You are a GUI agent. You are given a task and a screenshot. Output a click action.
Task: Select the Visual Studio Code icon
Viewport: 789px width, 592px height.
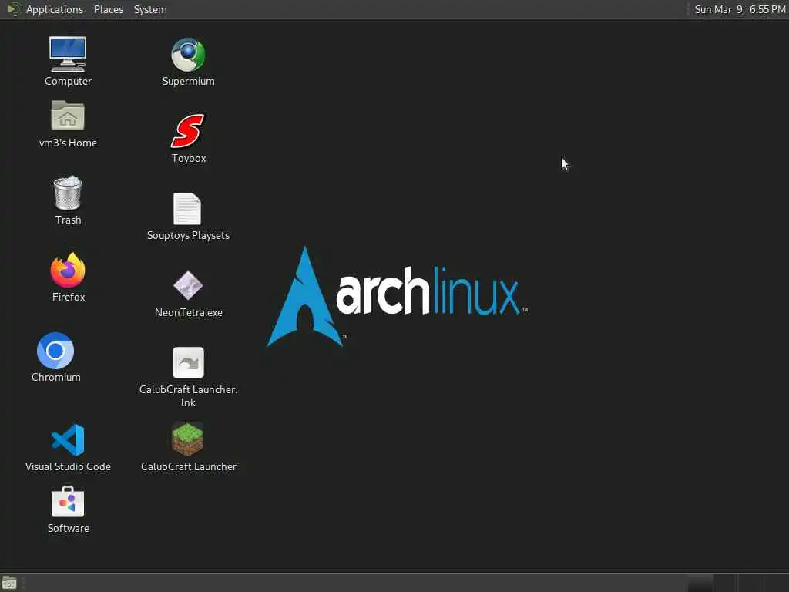coord(68,440)
